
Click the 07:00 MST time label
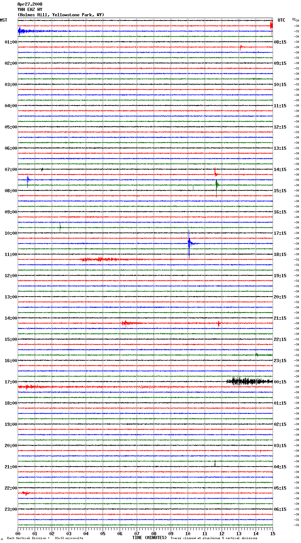11,170
